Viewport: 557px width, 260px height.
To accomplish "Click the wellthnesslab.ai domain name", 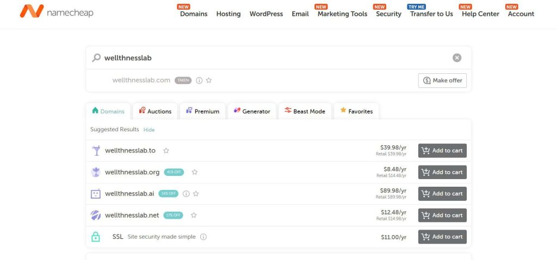I will 129,194.
